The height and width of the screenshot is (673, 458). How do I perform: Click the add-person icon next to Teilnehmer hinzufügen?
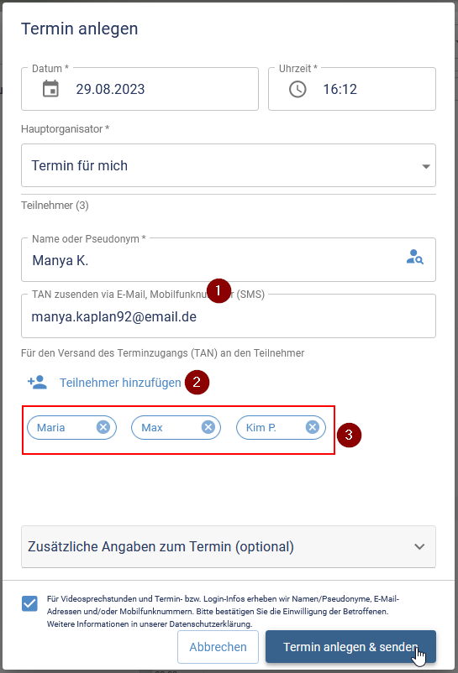pos(37,382)
